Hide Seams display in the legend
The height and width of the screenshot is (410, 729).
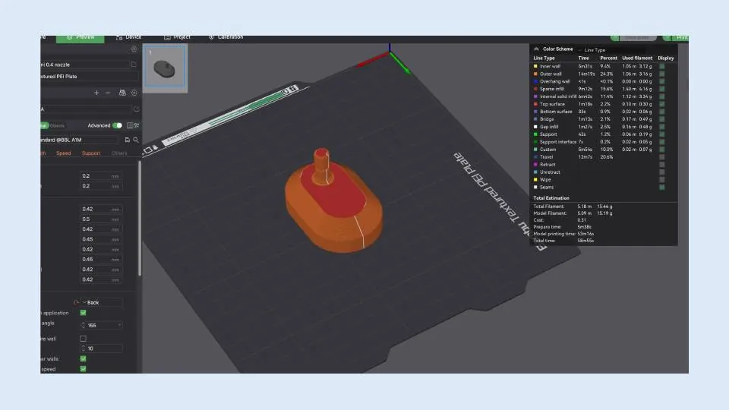(x=662, y=188)
